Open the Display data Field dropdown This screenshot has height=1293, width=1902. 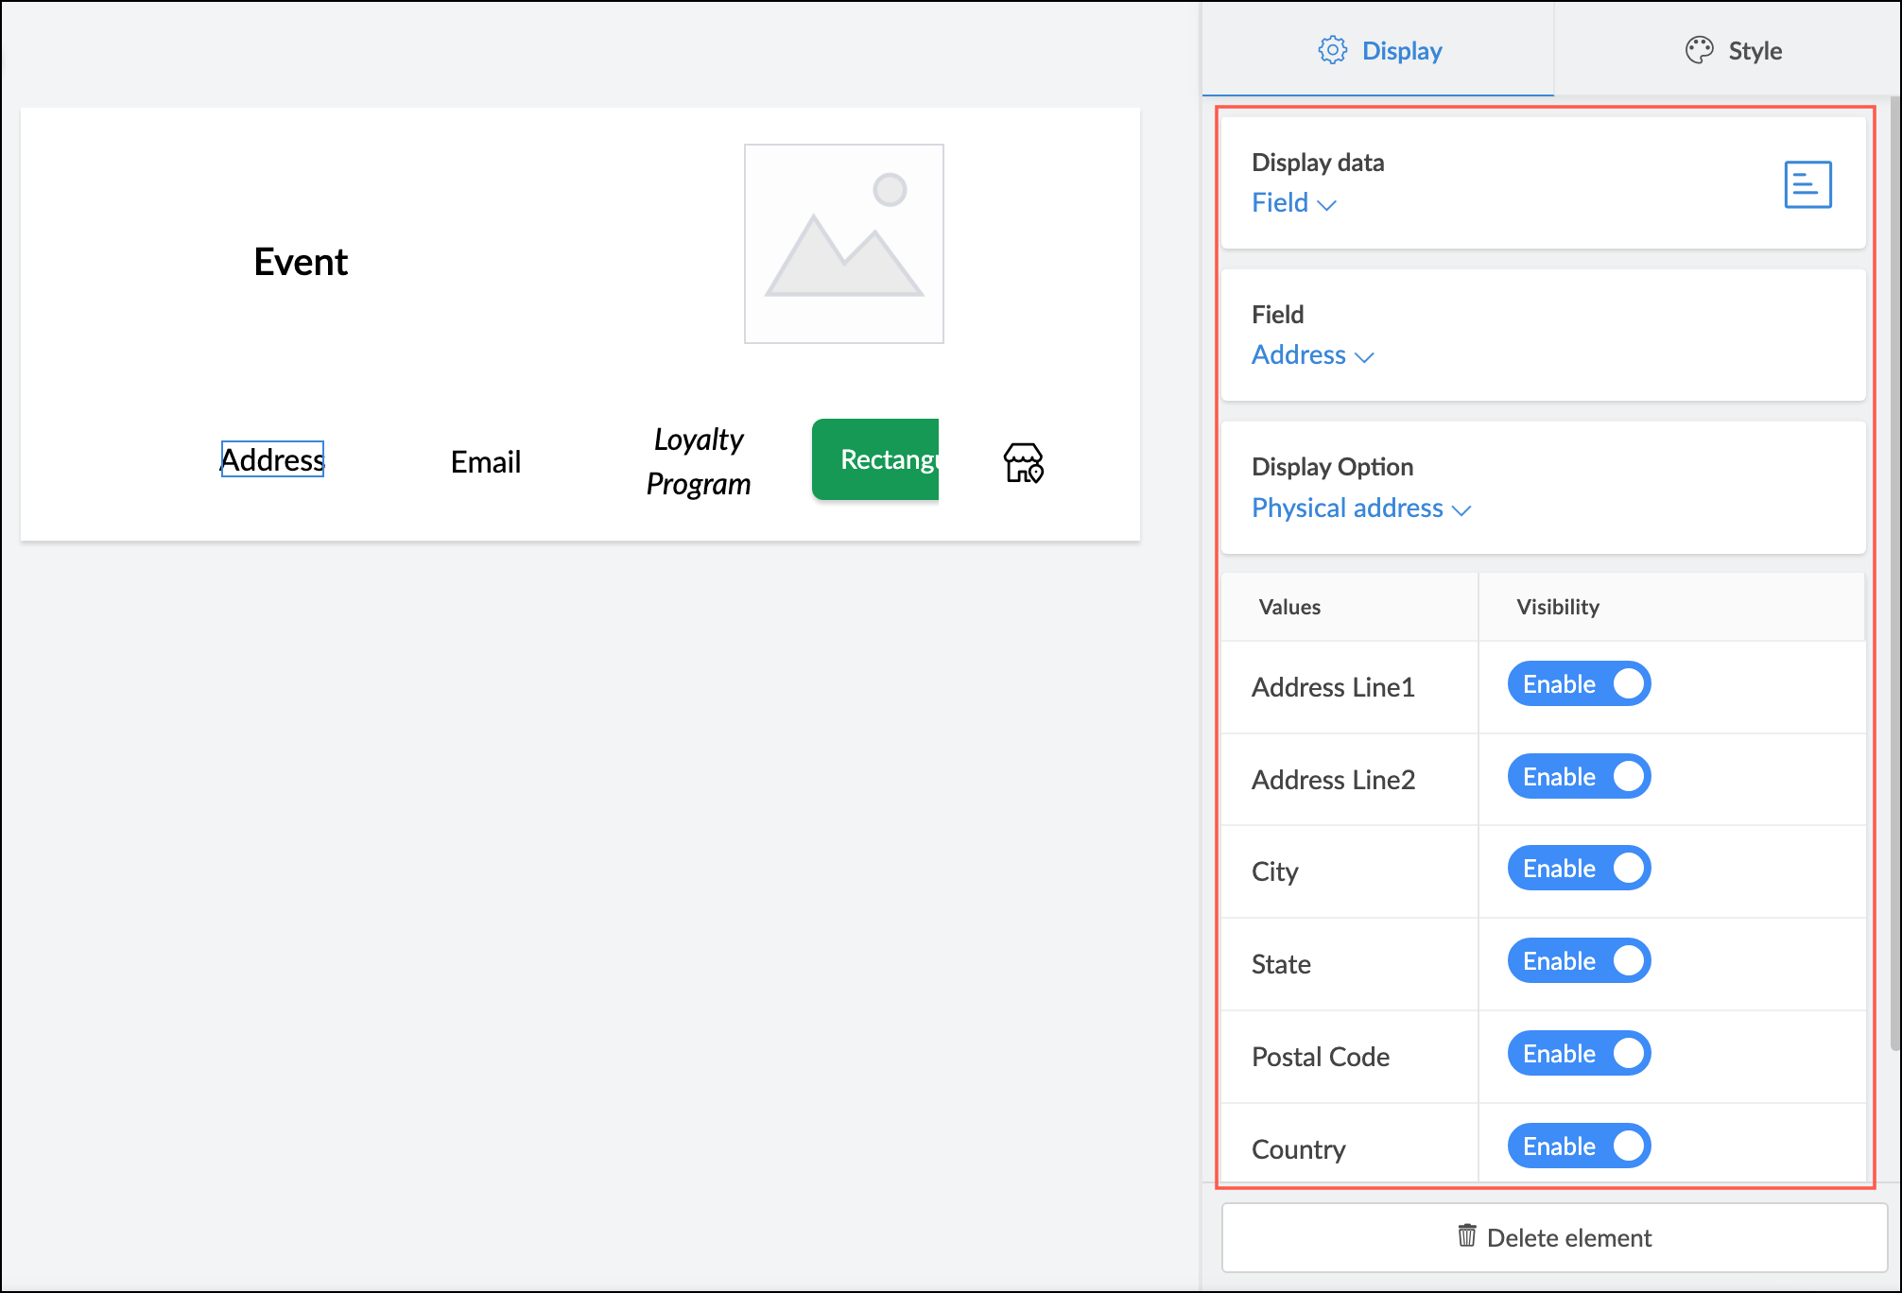point(1293,203)
